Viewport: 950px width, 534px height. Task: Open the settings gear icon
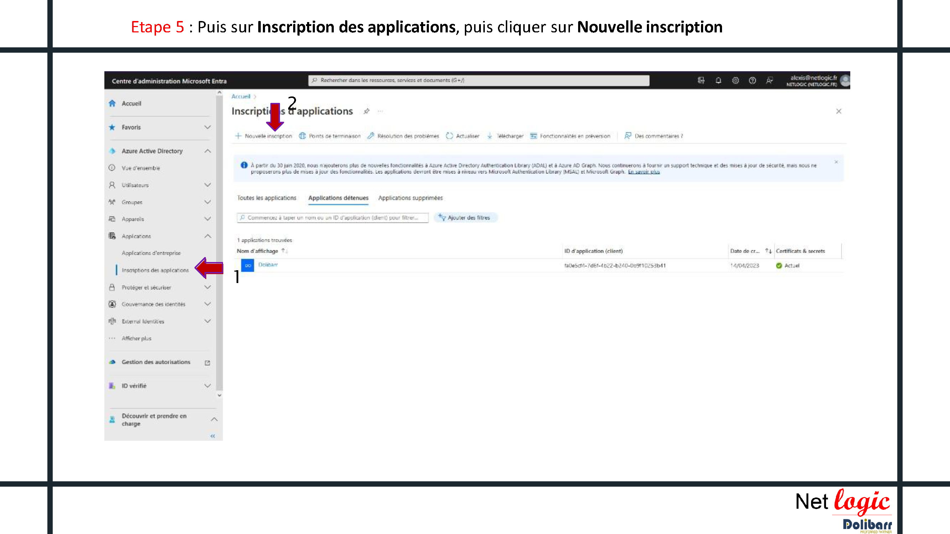[x=735, y=80]
